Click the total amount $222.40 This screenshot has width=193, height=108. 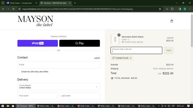pos(168,73)
